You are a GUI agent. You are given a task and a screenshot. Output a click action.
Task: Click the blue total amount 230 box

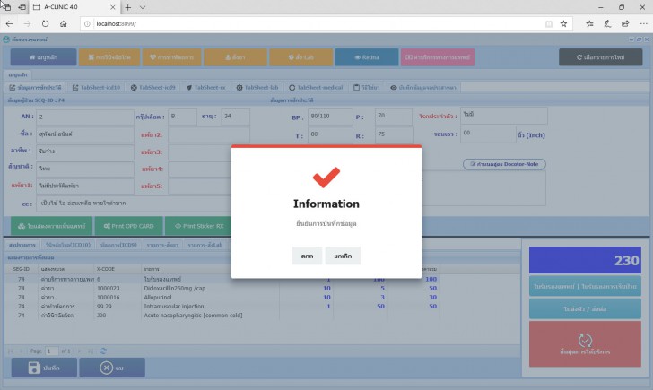click(585, 260)
